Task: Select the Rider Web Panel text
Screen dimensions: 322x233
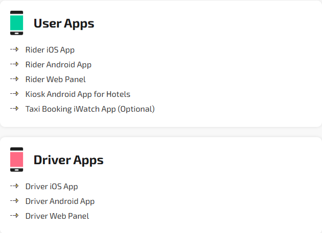Action: (x=55, y=80)
